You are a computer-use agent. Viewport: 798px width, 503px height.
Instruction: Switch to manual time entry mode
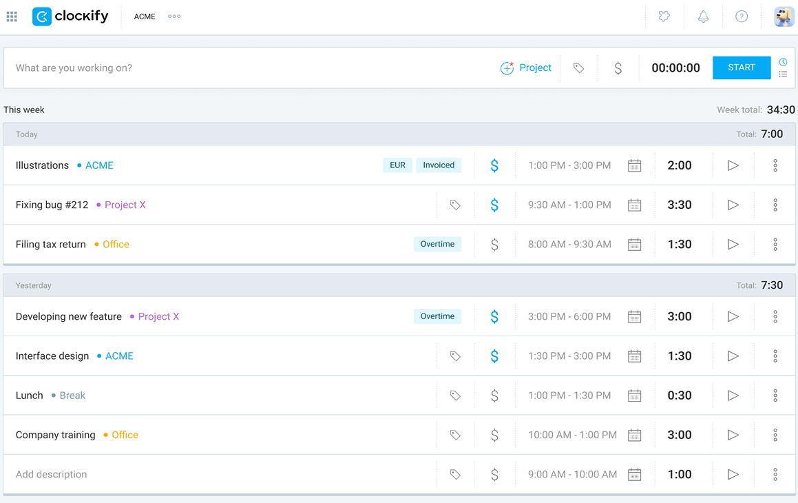[x=783, y=74]
